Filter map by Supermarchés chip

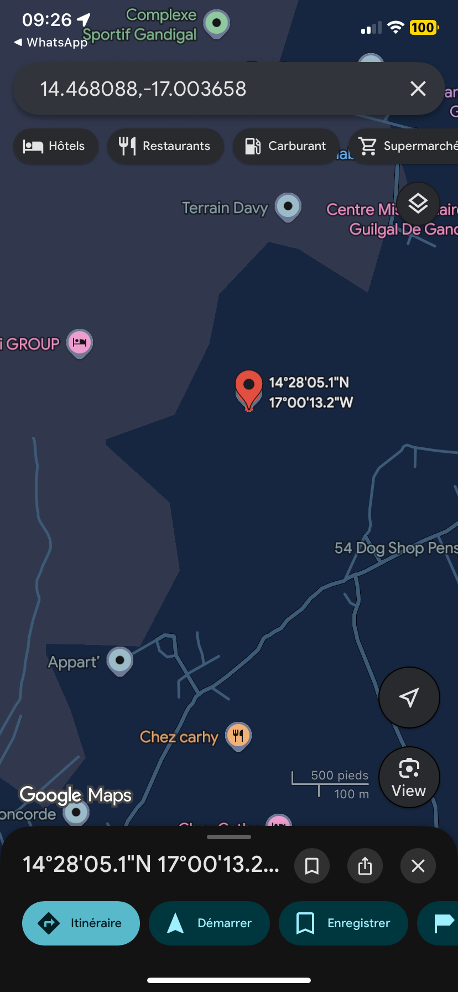click(x=404, y=146)
